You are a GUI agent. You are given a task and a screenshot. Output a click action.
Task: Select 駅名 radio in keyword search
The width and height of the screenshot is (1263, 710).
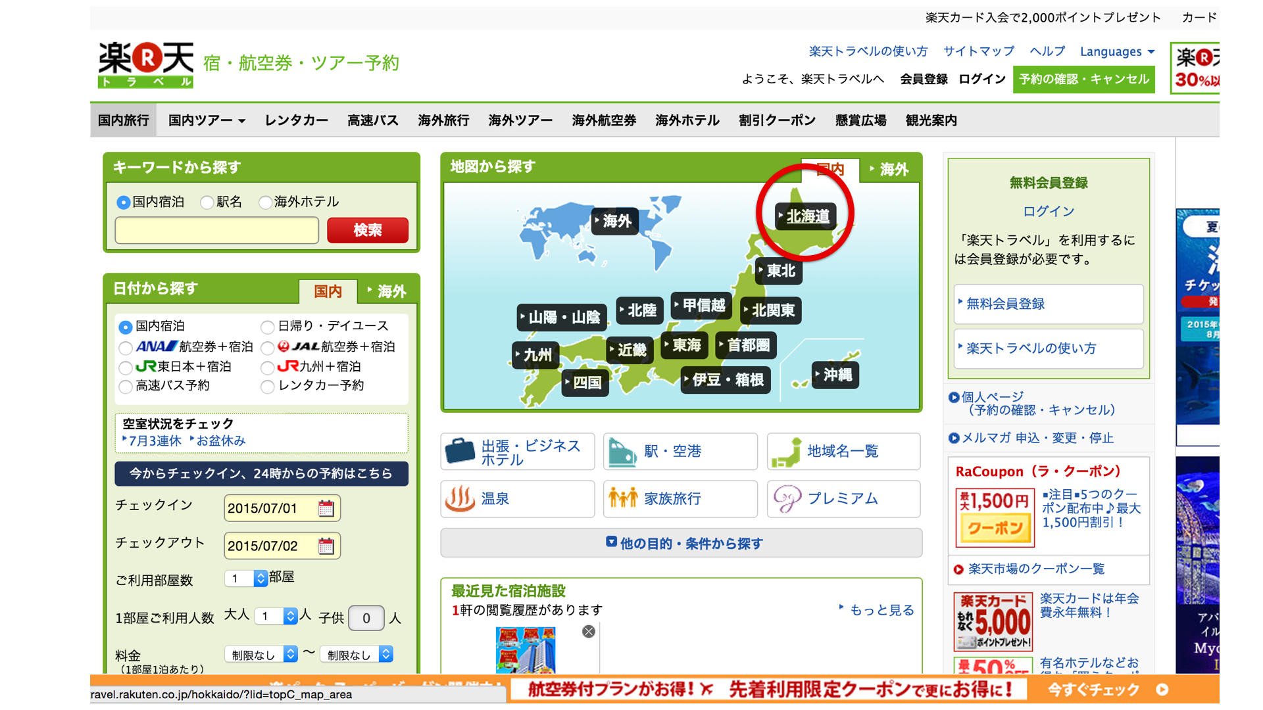pyautogui.click(x=207, y=202)
